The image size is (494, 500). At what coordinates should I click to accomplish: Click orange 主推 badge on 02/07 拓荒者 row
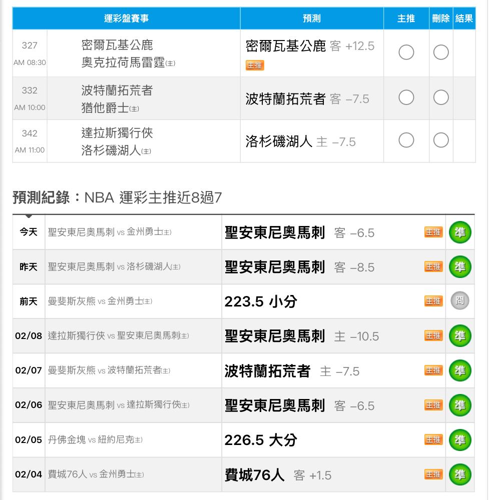[x=433, y=370]
